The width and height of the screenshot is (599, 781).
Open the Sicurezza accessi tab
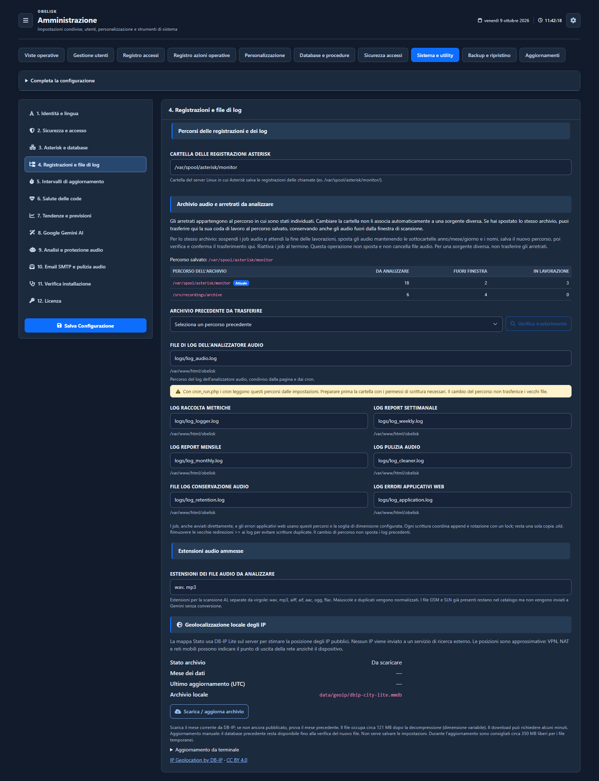pyautogui.click(x=383, y=55)
